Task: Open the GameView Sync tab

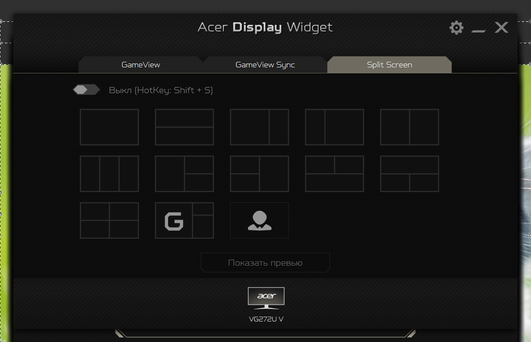Action: click(265, 65)
